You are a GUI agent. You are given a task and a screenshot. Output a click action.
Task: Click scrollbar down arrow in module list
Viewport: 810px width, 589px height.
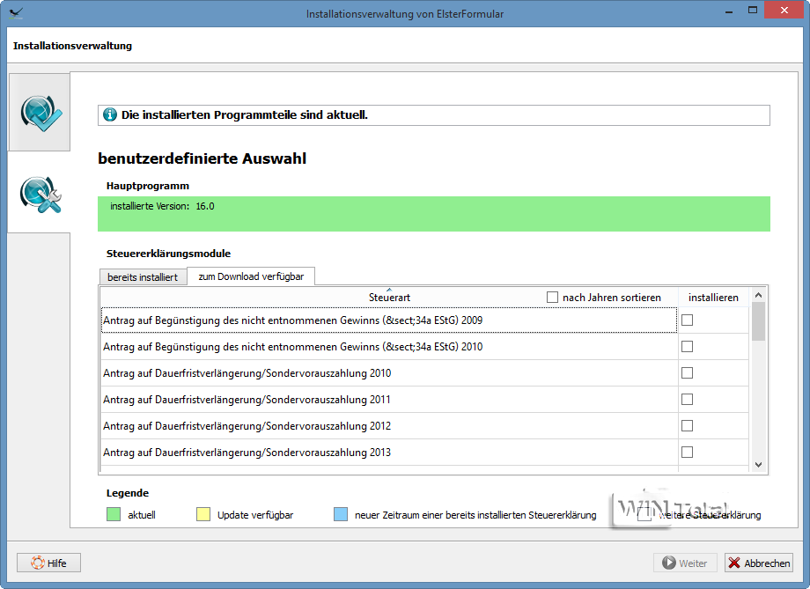click(x=758, y=465)
